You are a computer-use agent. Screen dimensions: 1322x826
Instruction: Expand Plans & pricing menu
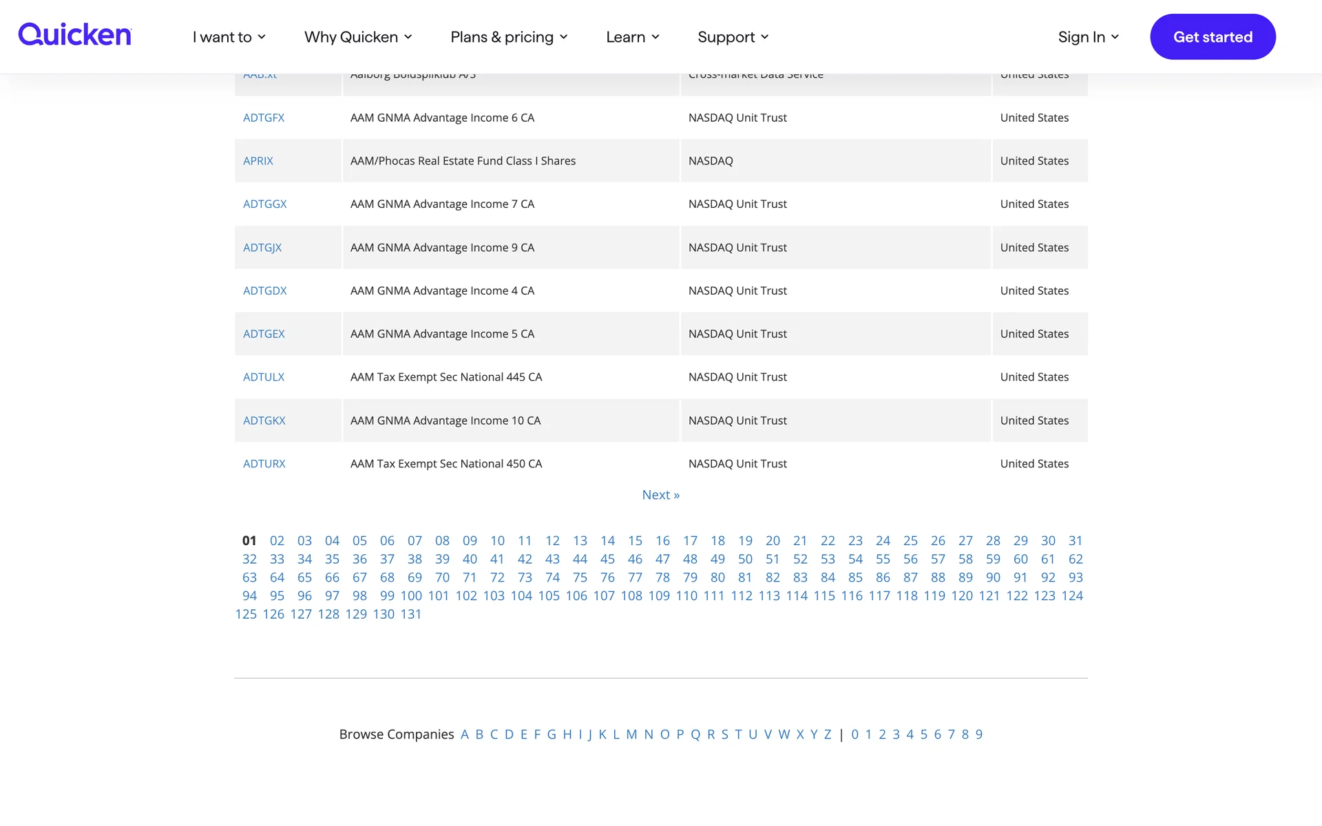[x=509, y=37]
